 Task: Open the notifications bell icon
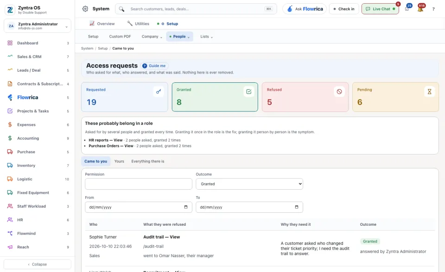click(x=420, y=9)
